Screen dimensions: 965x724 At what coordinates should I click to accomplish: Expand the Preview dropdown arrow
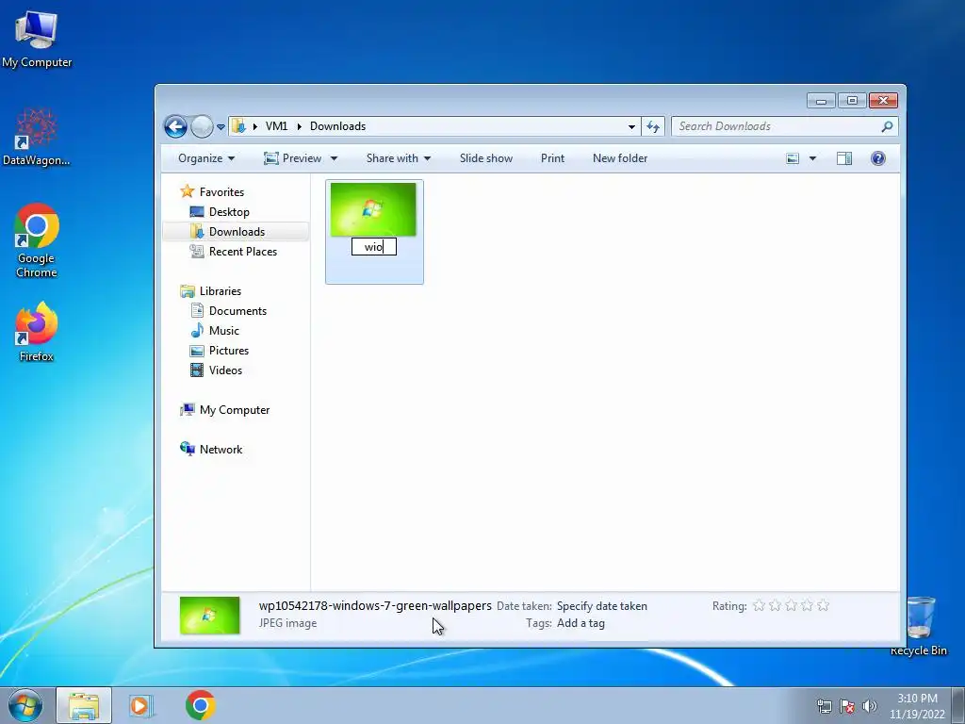tap(334, 158)
